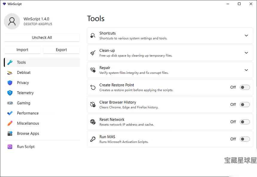Minimize the WinScript window

coord(228,4)
